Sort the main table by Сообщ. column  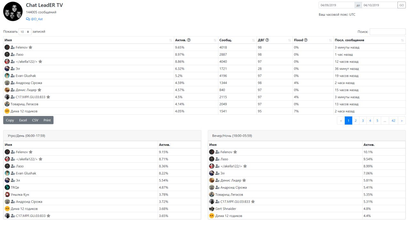pyautogui.click(x=237, y=40)
